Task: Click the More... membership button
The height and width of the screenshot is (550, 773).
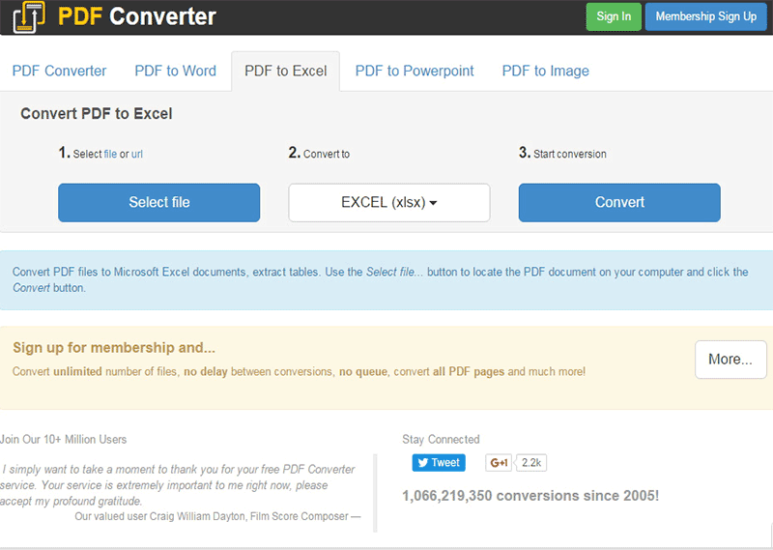Action: tap(730, 360)
